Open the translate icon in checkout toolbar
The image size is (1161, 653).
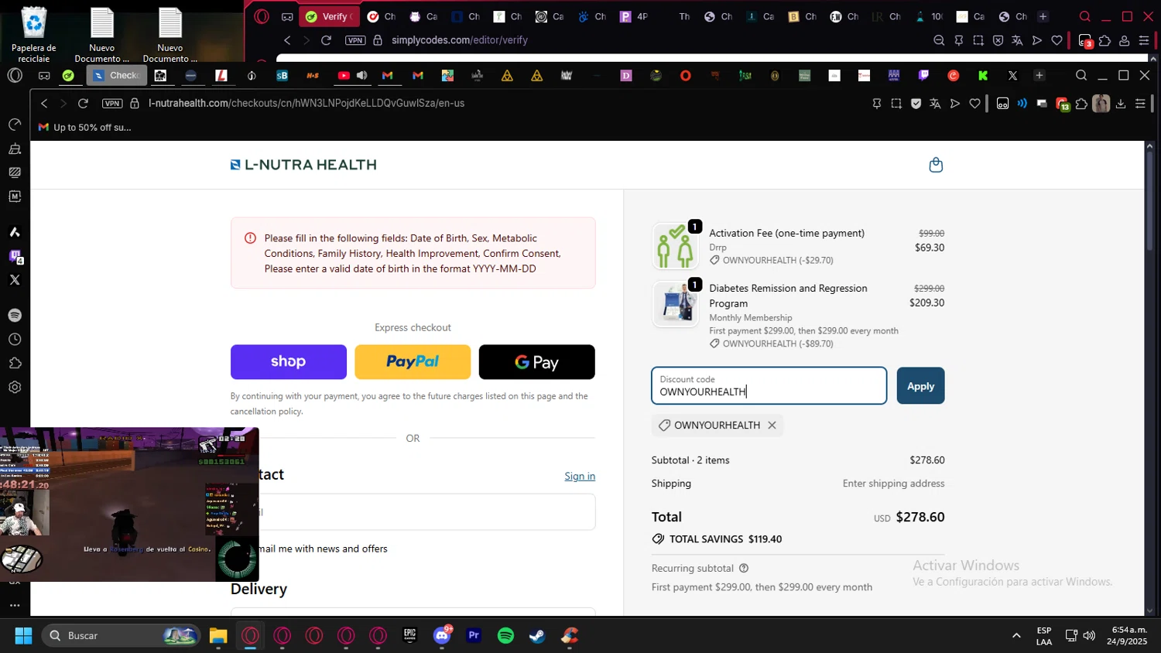click(x=935, y=104)
